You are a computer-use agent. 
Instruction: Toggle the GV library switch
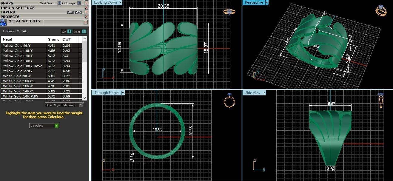(66, 31)
